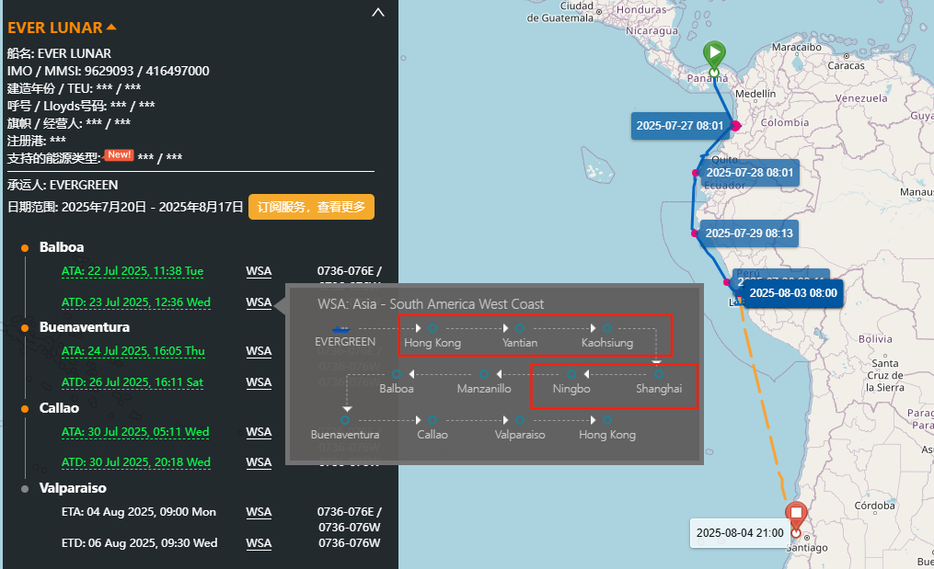Click Kaohsiung stop circle in route popup
The width and height of the screenshot is (934, 569).
pyautogui.click(x=607, y=328)
